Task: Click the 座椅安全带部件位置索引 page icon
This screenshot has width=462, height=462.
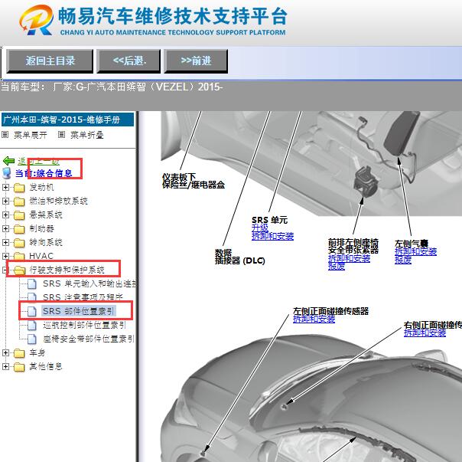Action: (x=32, y=339)
